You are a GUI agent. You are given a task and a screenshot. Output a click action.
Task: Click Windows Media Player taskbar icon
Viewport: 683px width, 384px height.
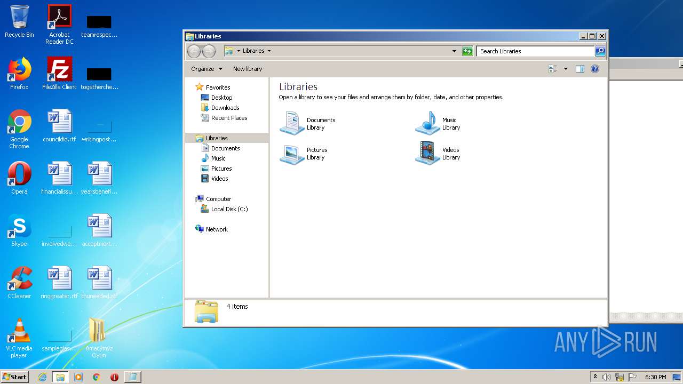point(78,377)
